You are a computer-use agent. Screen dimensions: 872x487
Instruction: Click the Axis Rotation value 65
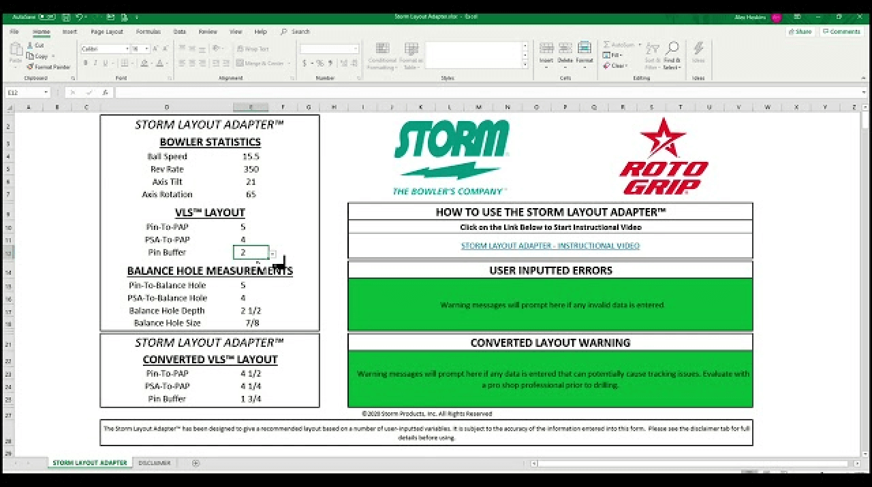[x=251, y=195]
